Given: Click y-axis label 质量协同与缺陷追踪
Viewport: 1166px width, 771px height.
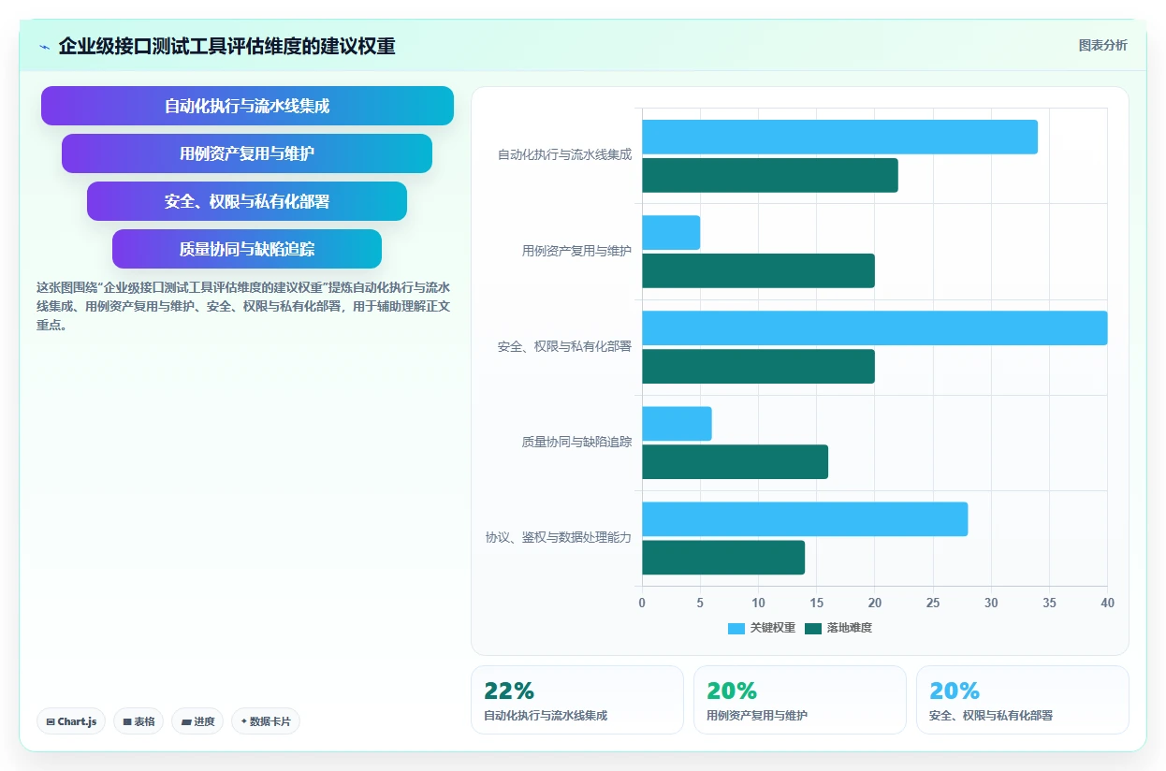Looking at the screenshot, I should 576,442.
